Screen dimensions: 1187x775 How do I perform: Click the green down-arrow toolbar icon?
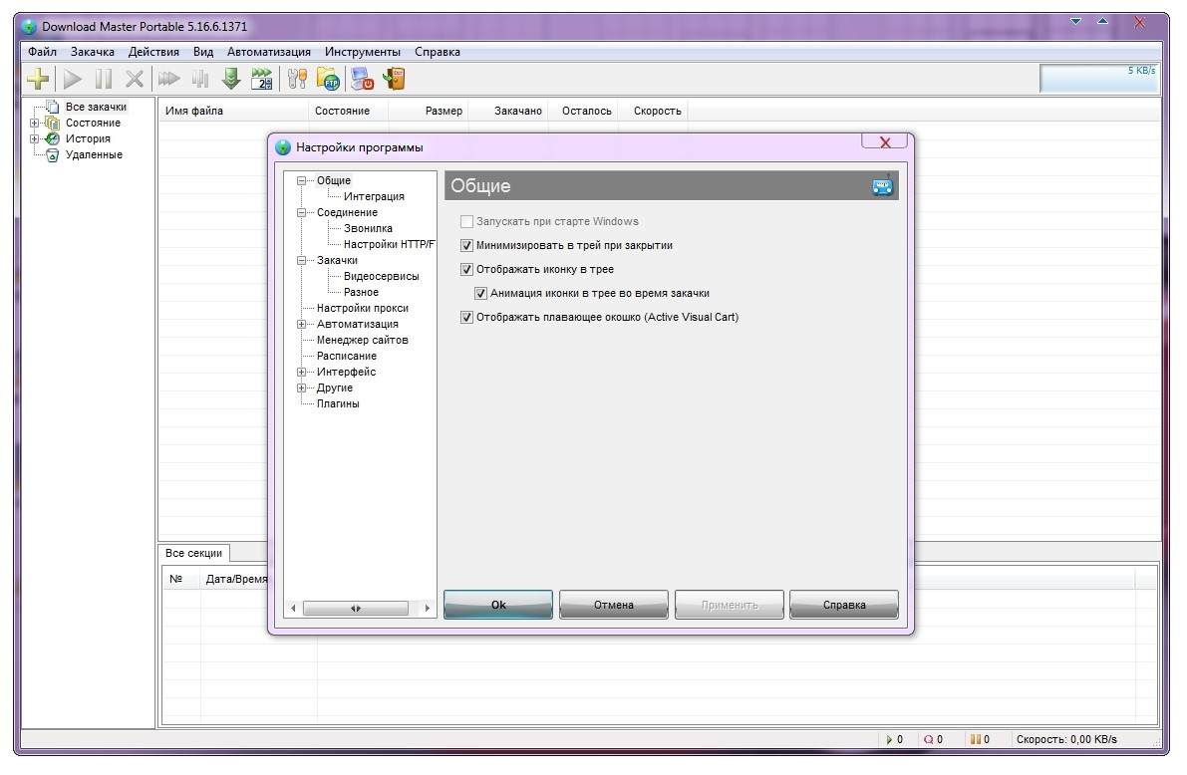231,78
